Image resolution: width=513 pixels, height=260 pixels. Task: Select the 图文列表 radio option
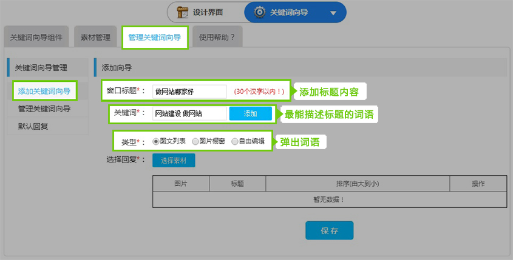point(156,141)
